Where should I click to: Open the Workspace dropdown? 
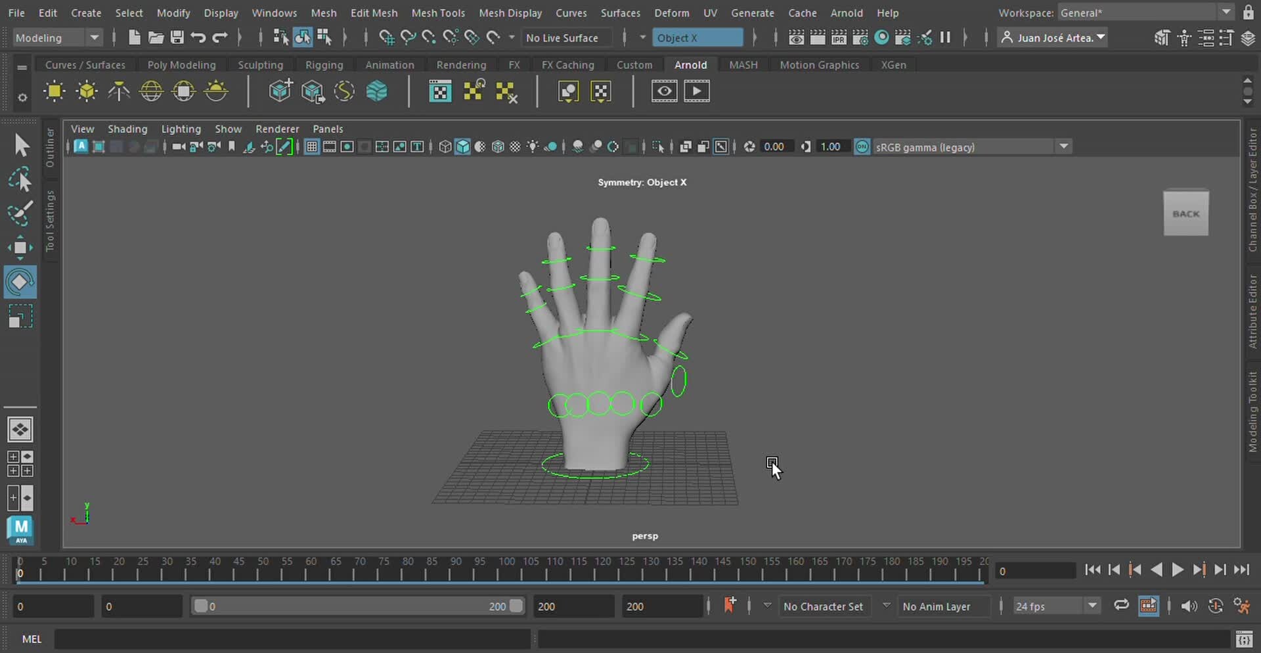tap(1226, 12)
